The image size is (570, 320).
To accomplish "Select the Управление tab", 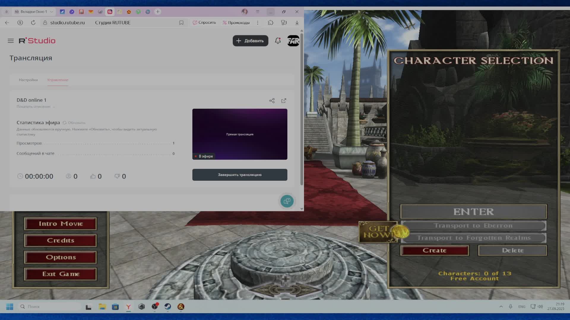I will click(58, 80).
